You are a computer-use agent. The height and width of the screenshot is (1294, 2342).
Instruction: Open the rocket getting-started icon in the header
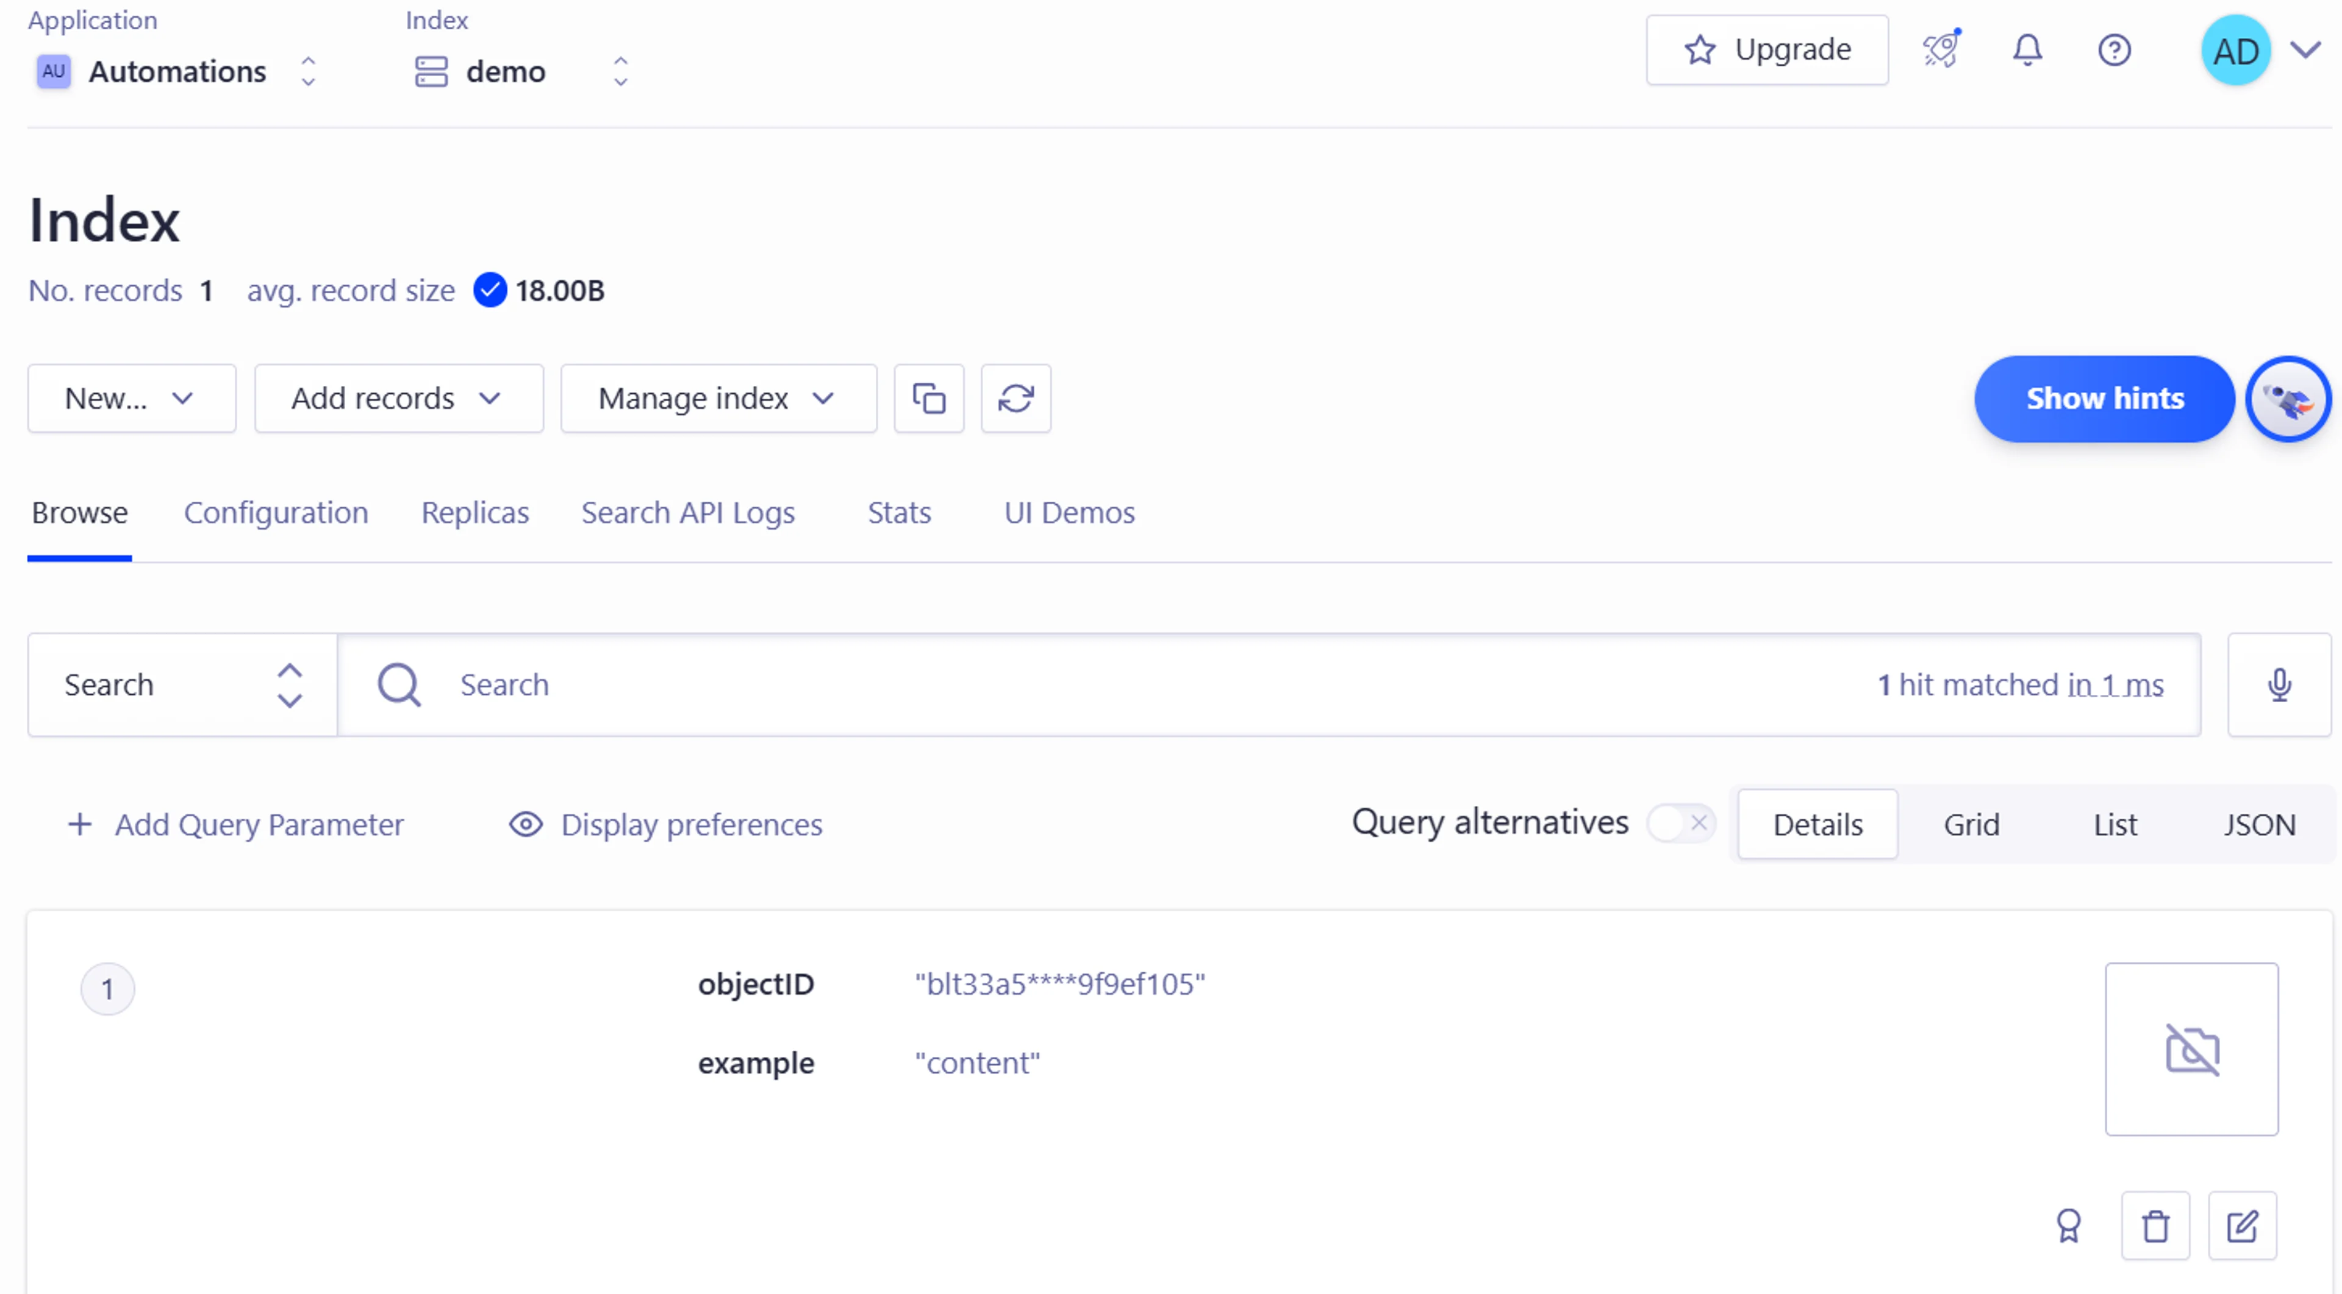1941,49
